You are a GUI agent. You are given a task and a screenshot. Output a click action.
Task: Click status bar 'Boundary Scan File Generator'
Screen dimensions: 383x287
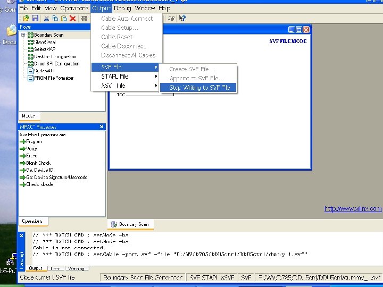(144, 277)
